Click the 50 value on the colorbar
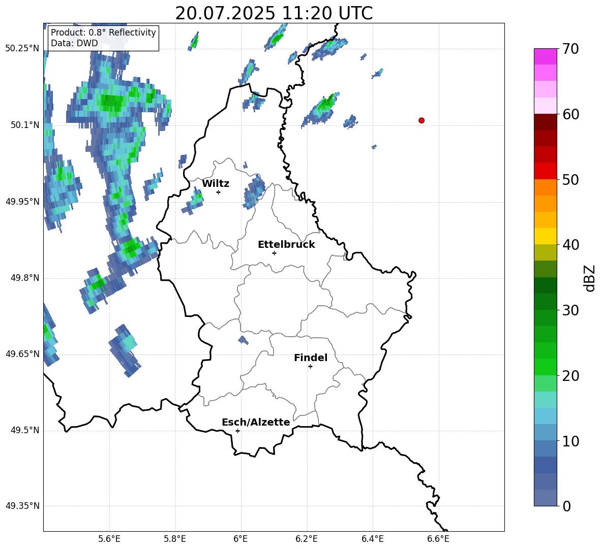This screenshot has width=602, height=549. tap(570, 179)
